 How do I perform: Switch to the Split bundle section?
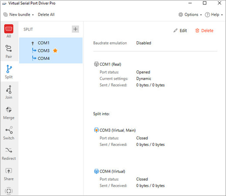point(9,72)
